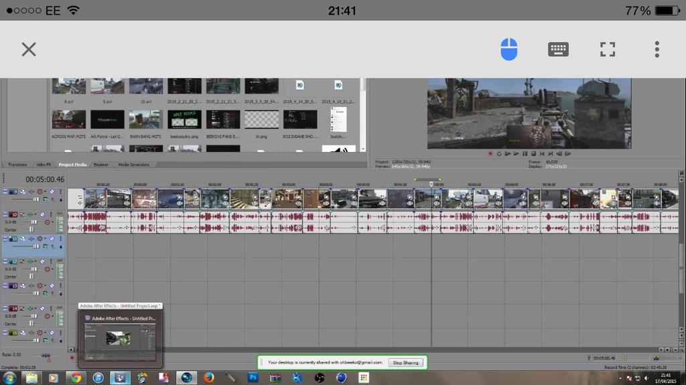Image resolution: width=686 pixels, height=385 pixels.
Task: Open compositing mode on track 11
Action: [x=46, y=246]
